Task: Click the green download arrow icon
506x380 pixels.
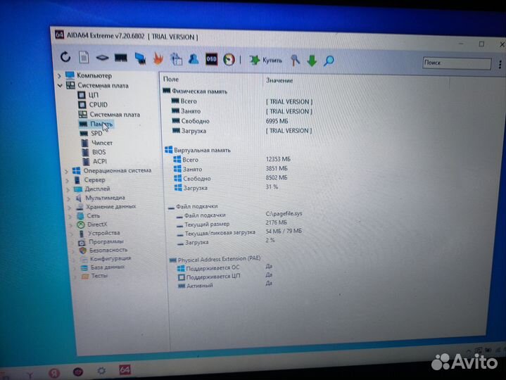Action: pyautogui.click(x=312, y=61)
